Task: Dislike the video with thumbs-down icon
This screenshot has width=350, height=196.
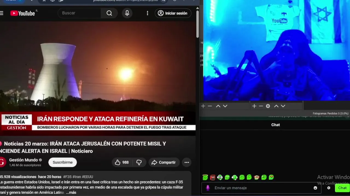Action: (x=139, y=162)
